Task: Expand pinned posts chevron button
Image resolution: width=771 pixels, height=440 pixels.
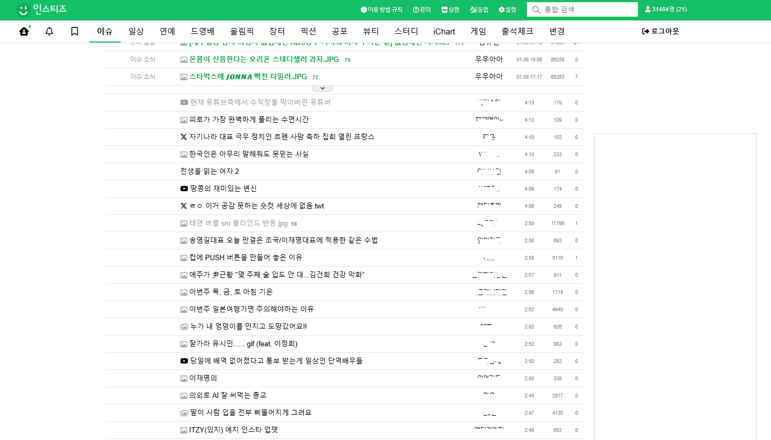Action: coord(322,88)
